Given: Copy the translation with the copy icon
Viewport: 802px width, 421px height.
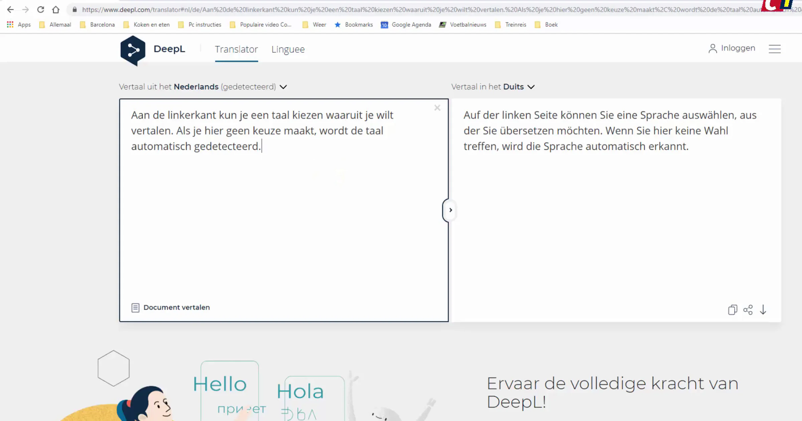Looking at the screenshot, I should 732,310.
